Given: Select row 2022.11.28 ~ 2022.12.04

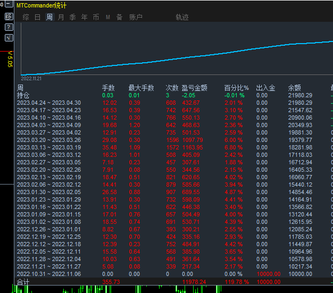Looking at the screenshot, I should click(x=173, y=259).
